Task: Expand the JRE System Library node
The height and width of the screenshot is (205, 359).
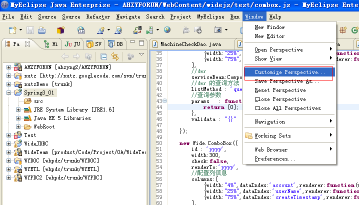Action: [x=18, y=109]
